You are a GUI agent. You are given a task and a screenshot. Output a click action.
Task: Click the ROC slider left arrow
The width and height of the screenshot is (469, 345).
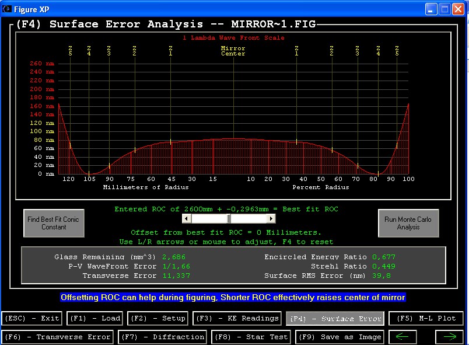coord(187,218)
